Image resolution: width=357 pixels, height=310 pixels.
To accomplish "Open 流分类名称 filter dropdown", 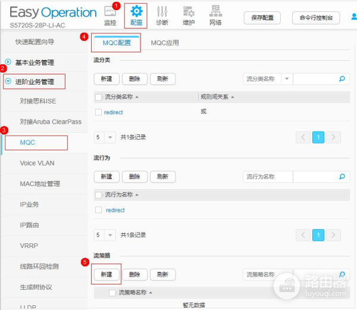I will pyautogui.click(x=287, y=79).
